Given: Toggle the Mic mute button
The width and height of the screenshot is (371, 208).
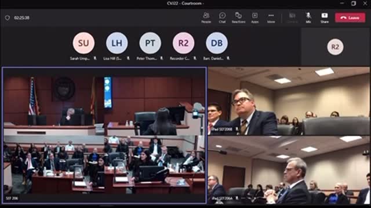Looking at the screenshot, I should pos(308,18).
